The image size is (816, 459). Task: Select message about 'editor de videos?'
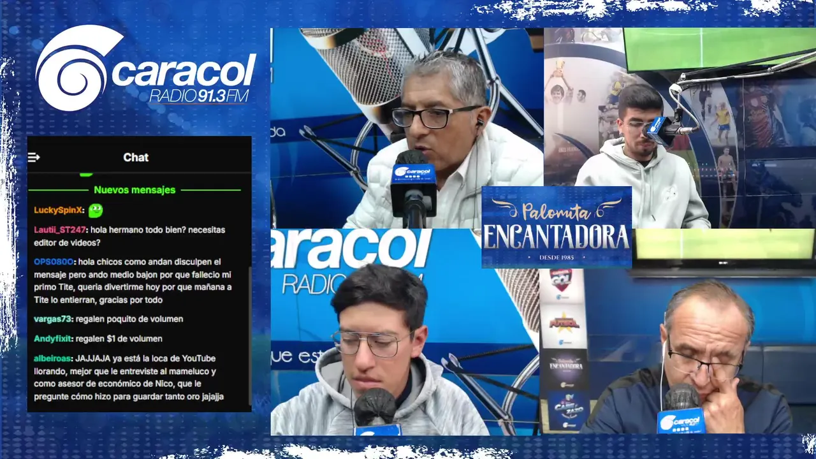tap(129, 236)
